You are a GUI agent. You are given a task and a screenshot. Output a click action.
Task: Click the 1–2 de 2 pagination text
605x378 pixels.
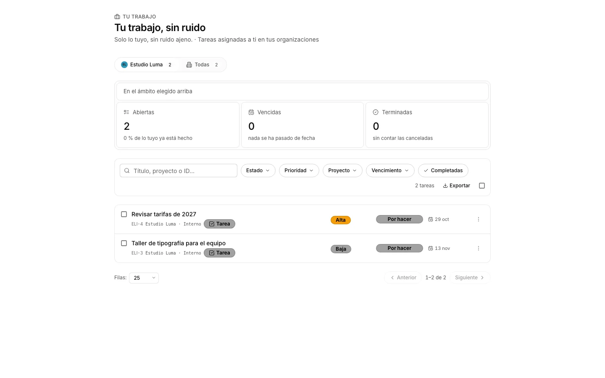[436, 278]
